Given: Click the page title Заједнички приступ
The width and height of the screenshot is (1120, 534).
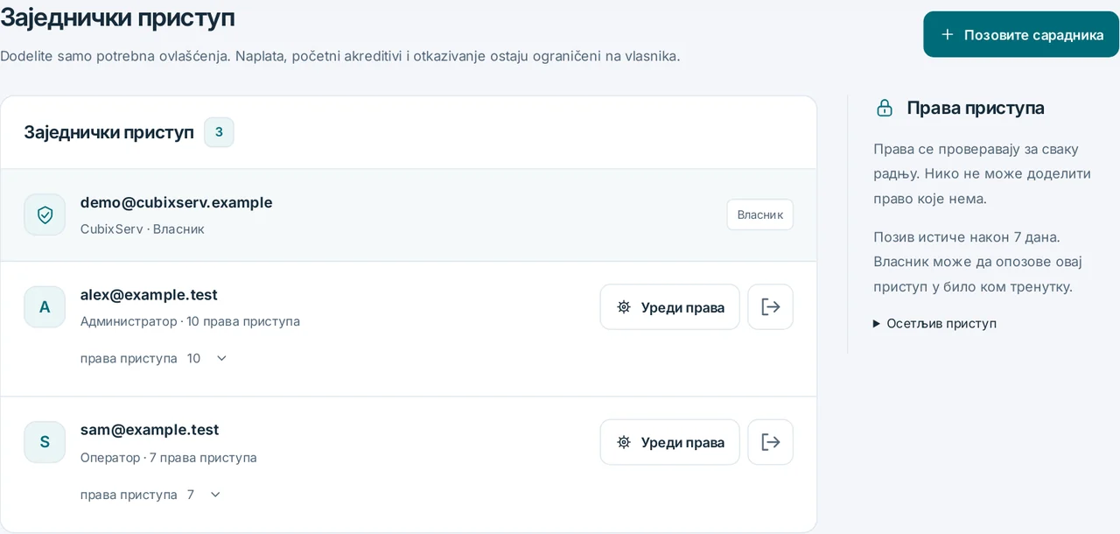Looking at the screenshot, I should (x=117, y=17).
